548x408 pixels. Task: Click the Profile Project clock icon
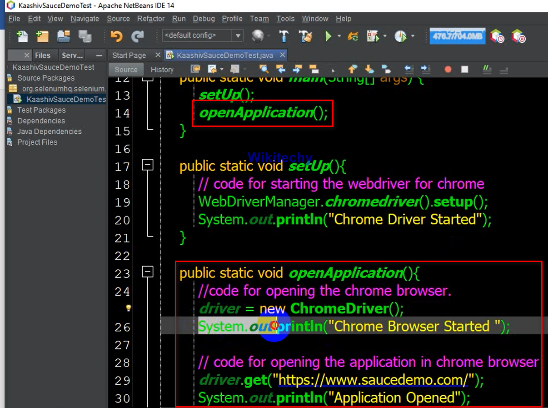pos(400,36)
